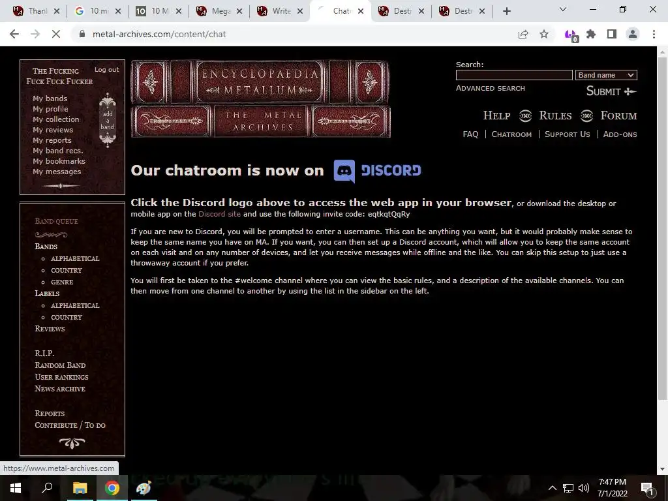Open the Chrome profile avatar
668x501 pixels.
(633, 34)
